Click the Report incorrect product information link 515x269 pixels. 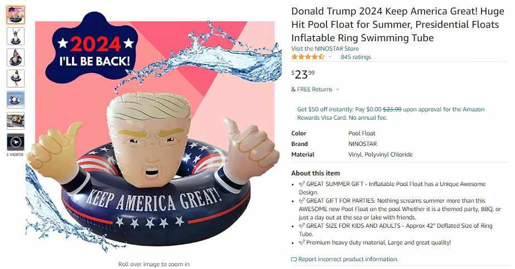(x=348, y=259)
